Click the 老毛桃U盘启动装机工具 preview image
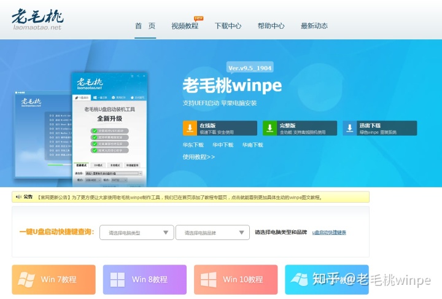Viewport: 442px width, 299px height. [x=110, y=130]
